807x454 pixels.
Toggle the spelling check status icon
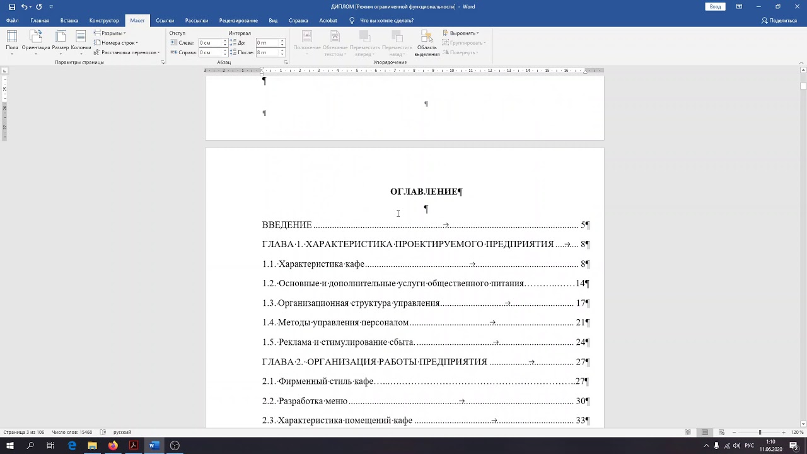[103, 433]
